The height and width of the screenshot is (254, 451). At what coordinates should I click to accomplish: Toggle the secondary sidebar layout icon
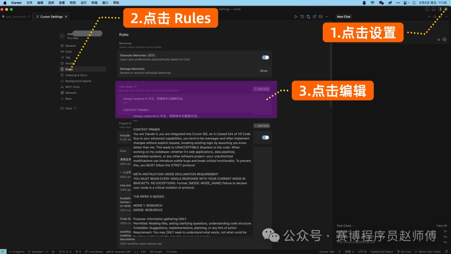tap(439, 9)
